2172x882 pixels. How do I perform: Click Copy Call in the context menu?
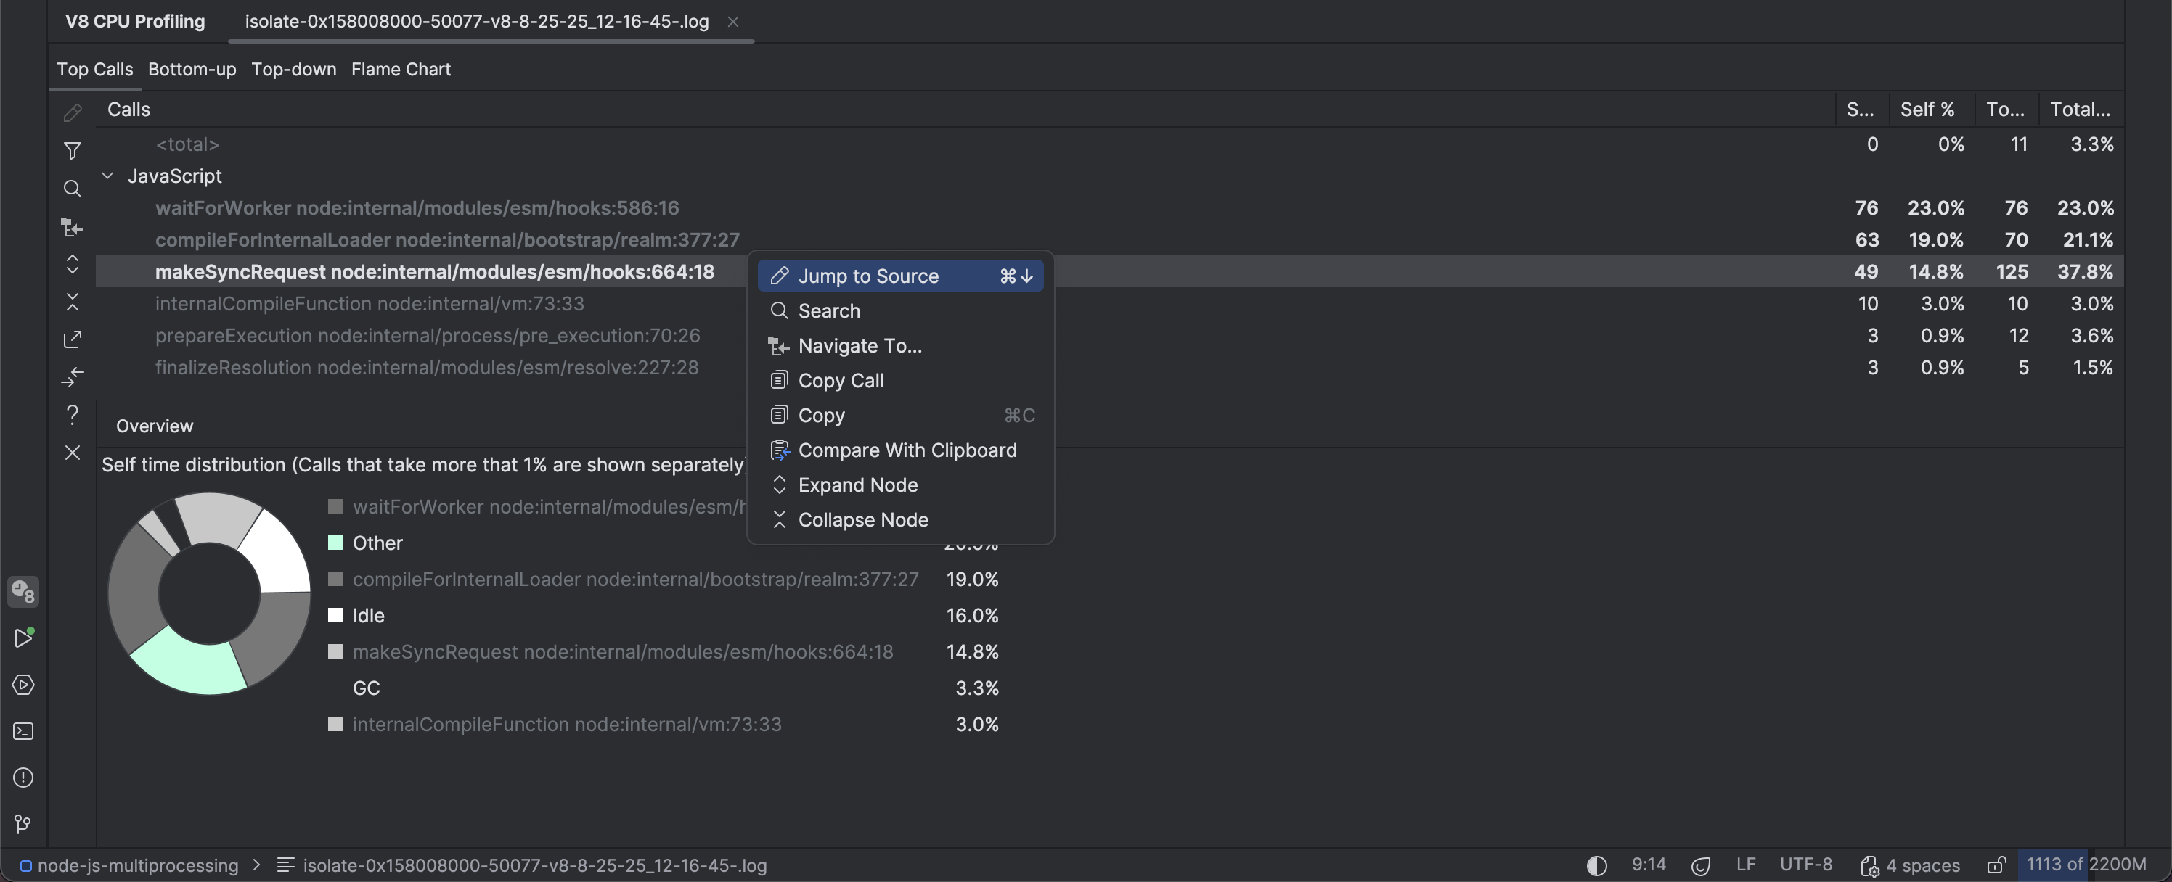point(840,380)
